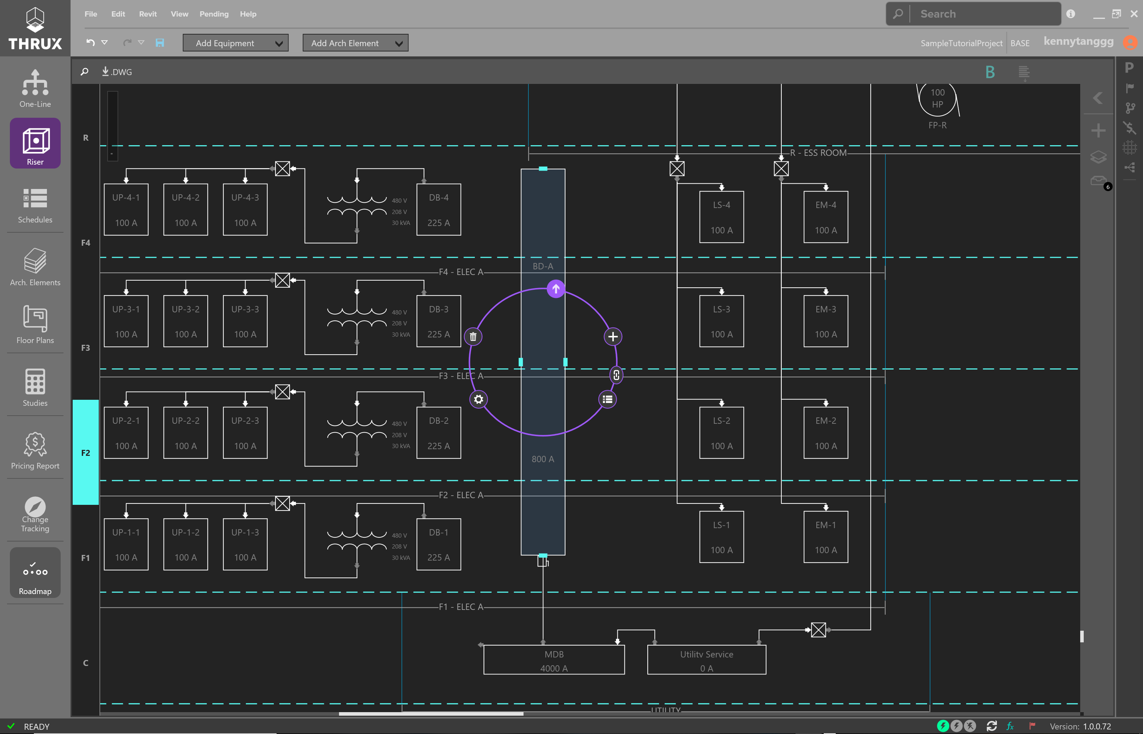The height and width of the screenshot is (734, 1143).
Task: Open the inbox tray with badge 6
Action: pyautogui.click(x=1099, y=181)
